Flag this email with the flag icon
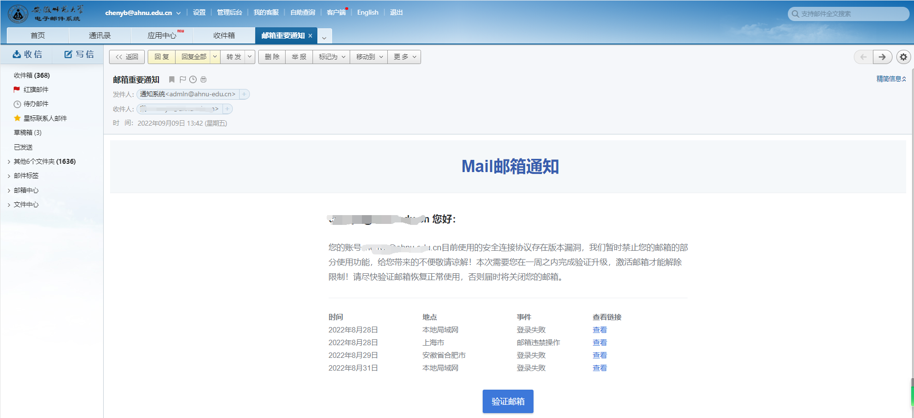The image size is (914, 418). tap(182, 80)
